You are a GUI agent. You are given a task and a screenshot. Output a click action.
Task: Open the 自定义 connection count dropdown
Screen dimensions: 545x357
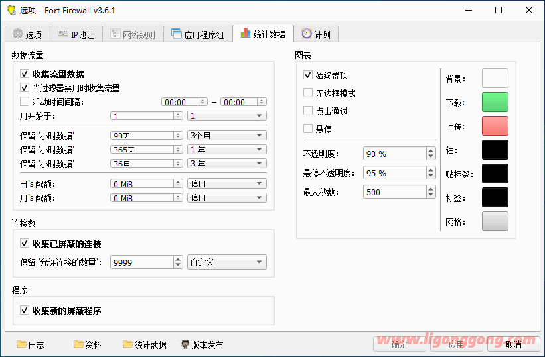tap(226, 262)
